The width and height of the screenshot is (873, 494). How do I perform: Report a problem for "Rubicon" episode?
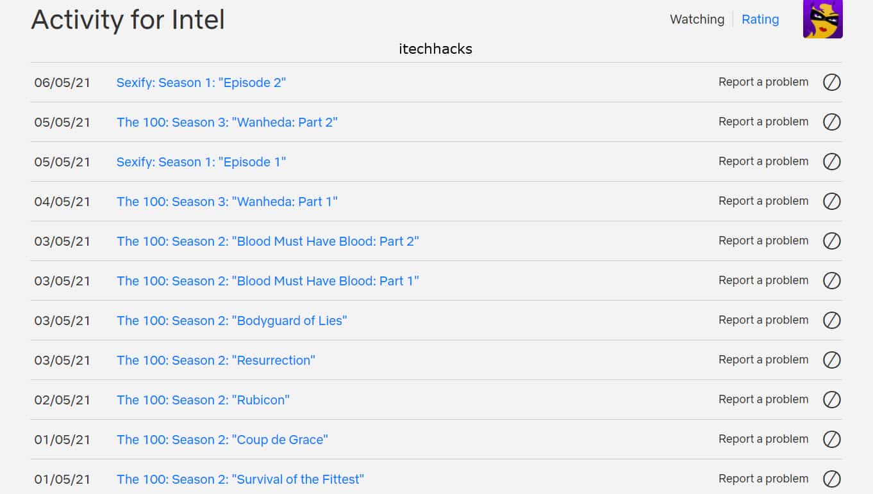[x=763, y=400]
